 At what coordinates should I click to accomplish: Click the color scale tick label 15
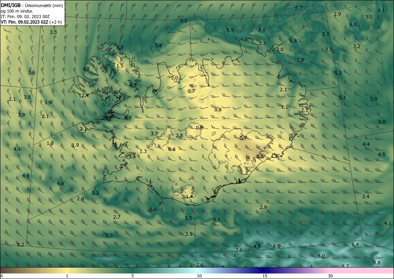click(x=265, y=276)
